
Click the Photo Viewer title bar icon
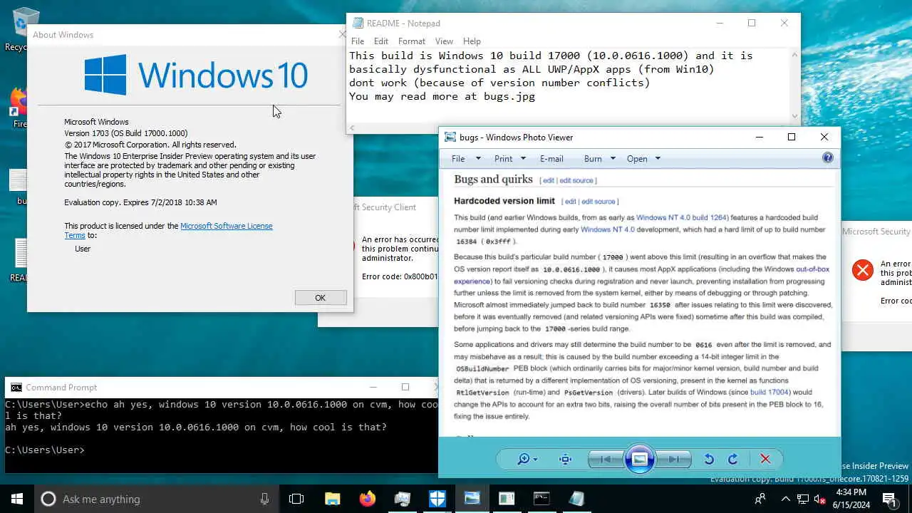pos(450,137)
